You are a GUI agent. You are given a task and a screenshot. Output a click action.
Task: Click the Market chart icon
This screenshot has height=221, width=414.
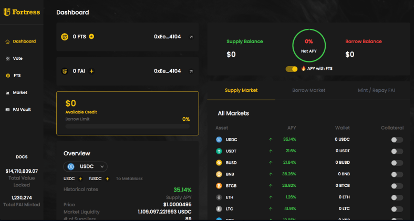pyautogui.click(x=7, y=92)
